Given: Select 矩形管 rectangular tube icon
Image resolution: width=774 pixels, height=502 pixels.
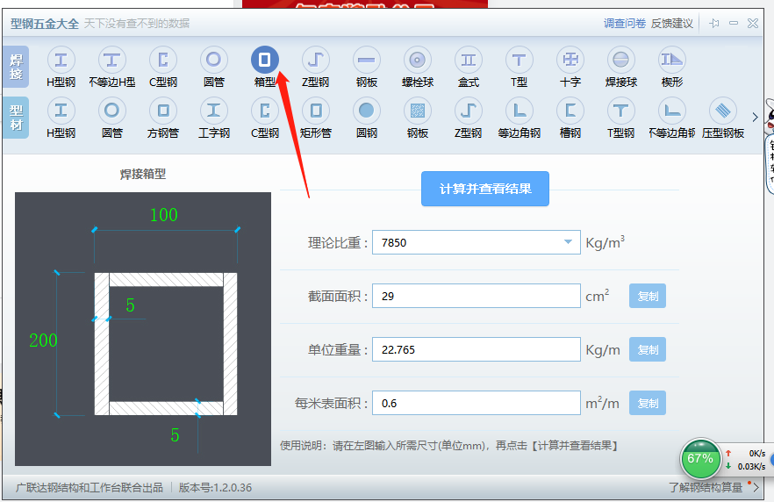Looking at the screenshot, I should coord(316,111).
